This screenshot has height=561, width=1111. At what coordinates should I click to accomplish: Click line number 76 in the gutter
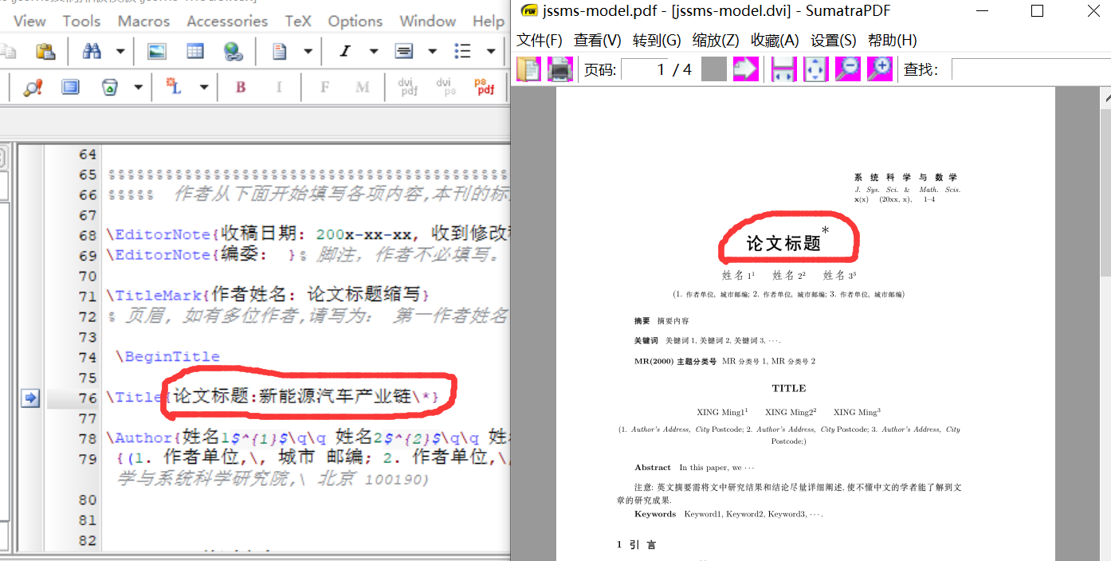point(88,398)
